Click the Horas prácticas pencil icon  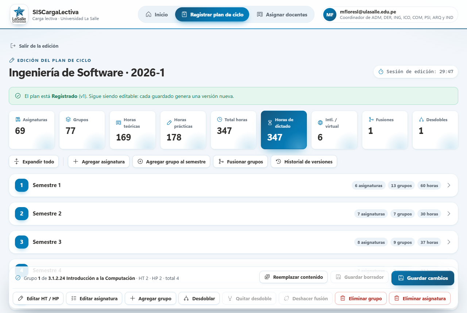click(x=169, y=123)
